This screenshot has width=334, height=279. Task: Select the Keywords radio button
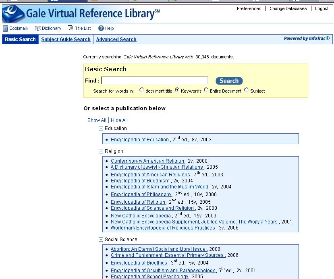point(177,90)
